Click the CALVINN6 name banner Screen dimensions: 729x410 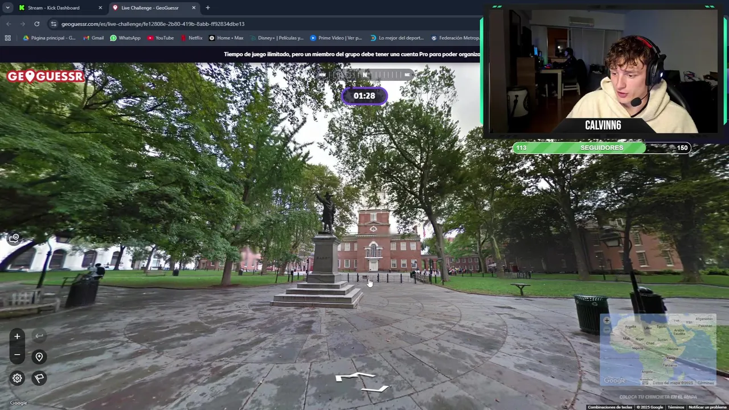[603, 125]
